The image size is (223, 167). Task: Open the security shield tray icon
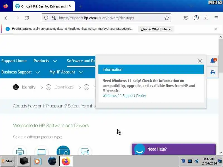point(183,161)
